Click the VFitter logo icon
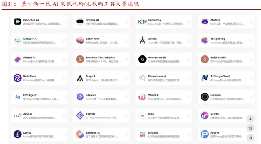The height and width of the screenshot is (144, 261). pos(205,115)
